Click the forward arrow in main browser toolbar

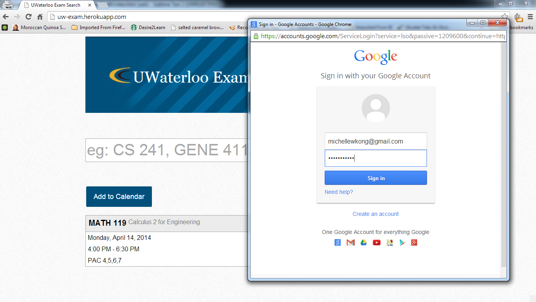pyautogui.click(x=17, y=17)
